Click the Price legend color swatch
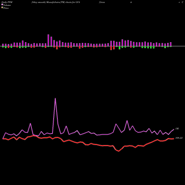This screenshot has width=185, height=185. tap(2, 8)
